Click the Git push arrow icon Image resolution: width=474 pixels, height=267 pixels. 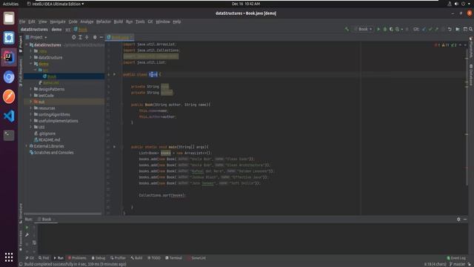[x=436, y=29]
